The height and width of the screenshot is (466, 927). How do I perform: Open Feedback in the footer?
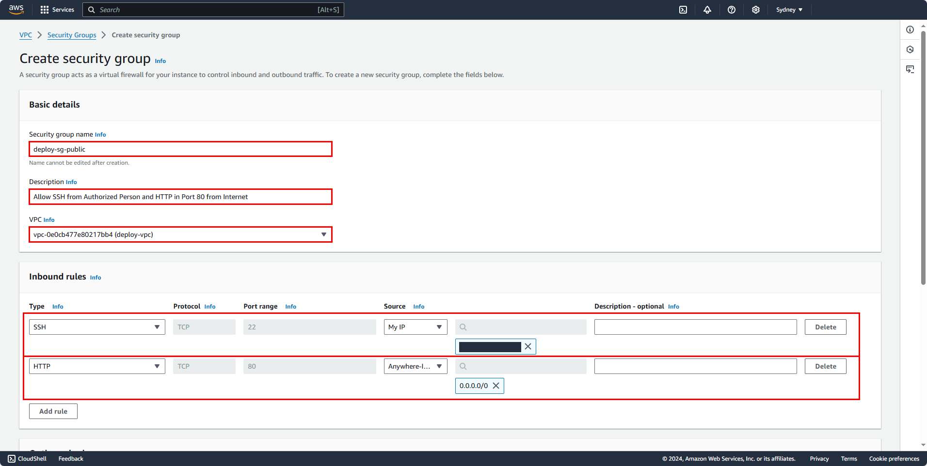[71, 459]
